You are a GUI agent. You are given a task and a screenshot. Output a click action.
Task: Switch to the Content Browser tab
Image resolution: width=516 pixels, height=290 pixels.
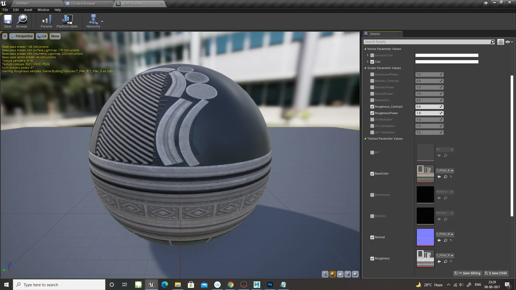pyautogui.click(x=83, y=3)
